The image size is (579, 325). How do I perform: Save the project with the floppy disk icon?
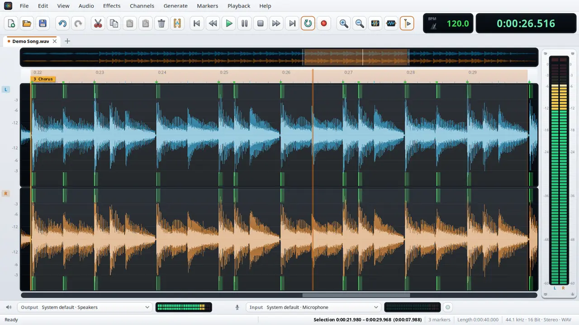tap(43, 23)
